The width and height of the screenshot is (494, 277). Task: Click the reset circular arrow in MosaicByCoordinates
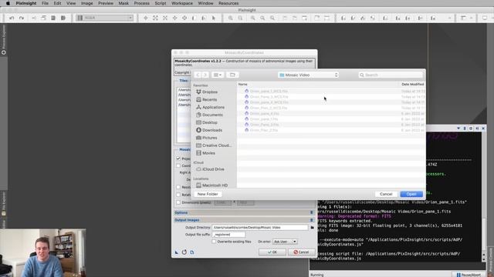184,252
